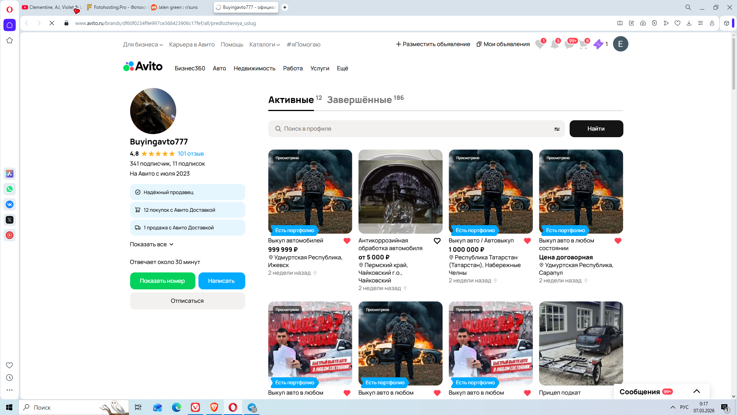The width and height of the screenshot is (737, 415).
Task: Open Avito notifications bell icon
Action: (x=554, y=44)
